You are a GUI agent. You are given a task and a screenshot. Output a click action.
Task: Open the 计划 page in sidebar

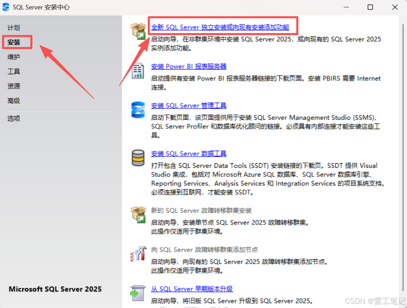(14, 27)
